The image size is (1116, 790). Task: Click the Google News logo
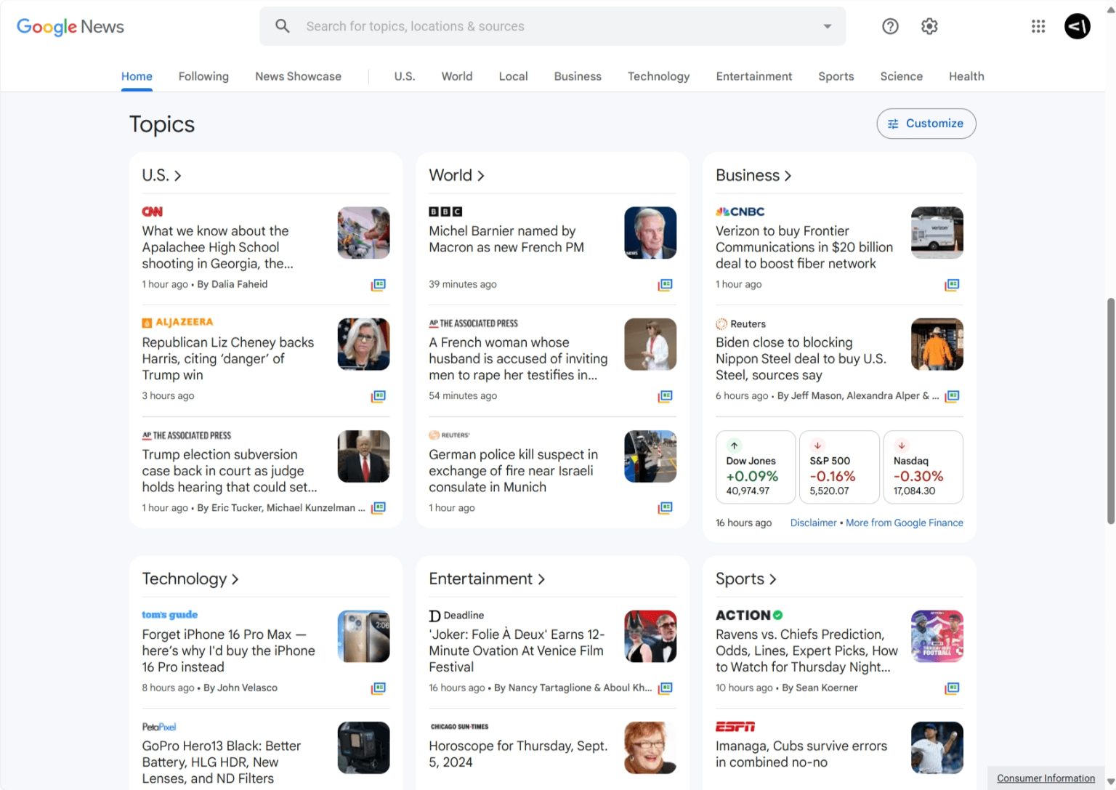(x=70, y=27)
